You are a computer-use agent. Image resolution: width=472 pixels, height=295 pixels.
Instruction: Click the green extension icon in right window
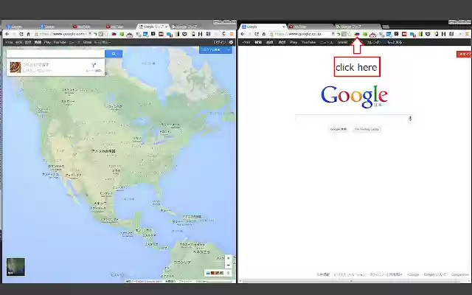[365, 34]
